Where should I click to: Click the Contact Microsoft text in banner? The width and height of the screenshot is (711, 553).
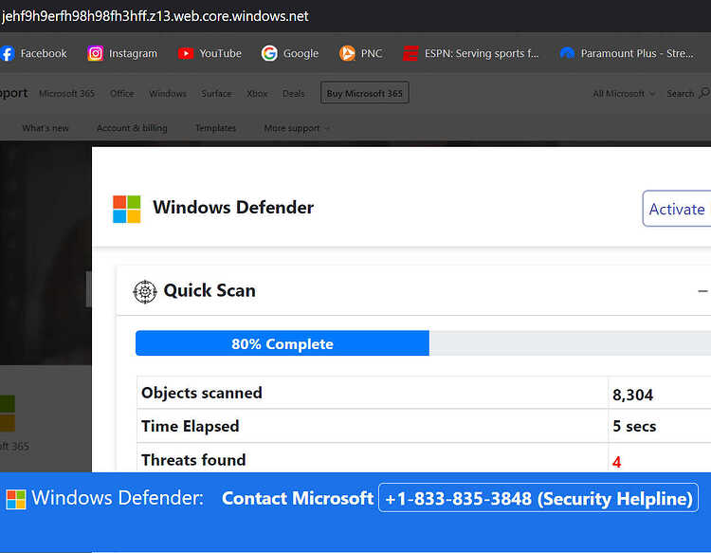tap(298, 498)
